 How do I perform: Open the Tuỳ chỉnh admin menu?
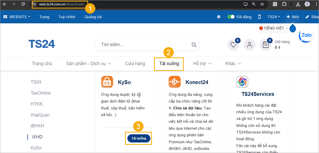click(x=67, y=17)
